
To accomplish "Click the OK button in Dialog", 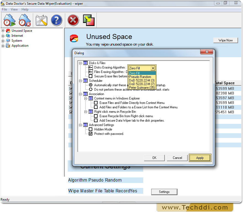I will click(154, 158).
